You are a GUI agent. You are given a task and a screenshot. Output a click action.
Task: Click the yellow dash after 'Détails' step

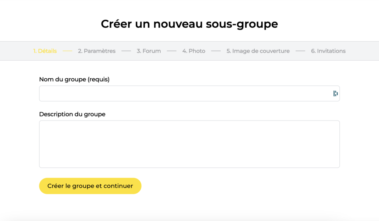[67, 51]
